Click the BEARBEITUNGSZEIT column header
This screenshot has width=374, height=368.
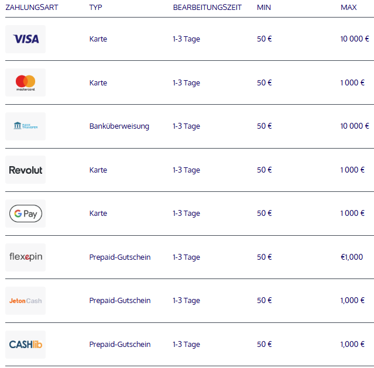[207, 8]
